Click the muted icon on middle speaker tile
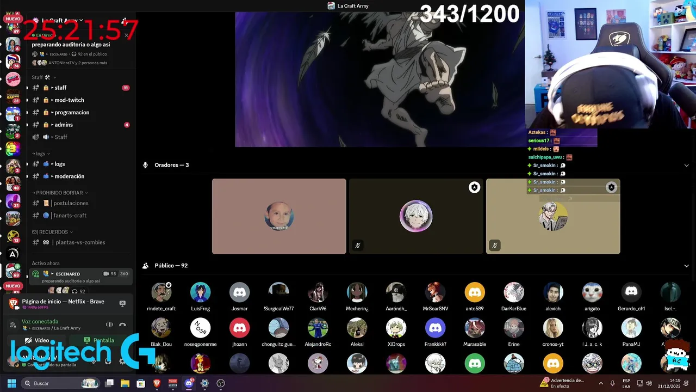This screenshot has height=392, width=696. (x=357, y=246)
